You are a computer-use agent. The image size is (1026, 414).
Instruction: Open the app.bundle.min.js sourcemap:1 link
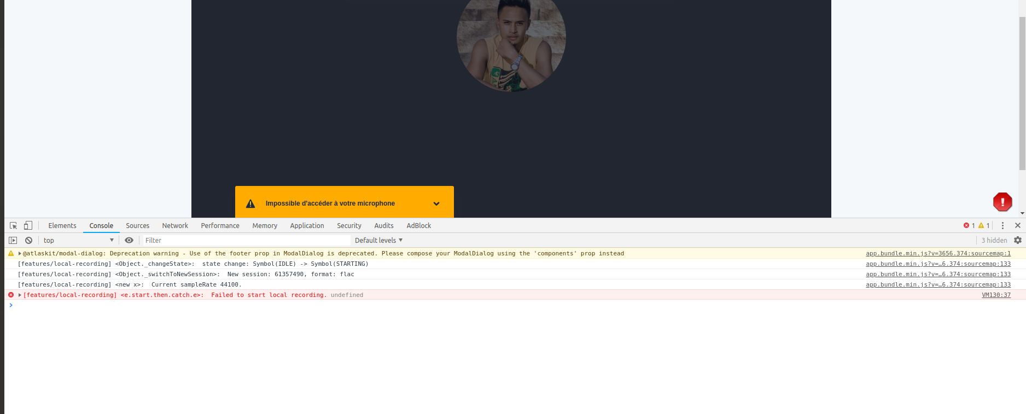[x=938, y=254]
